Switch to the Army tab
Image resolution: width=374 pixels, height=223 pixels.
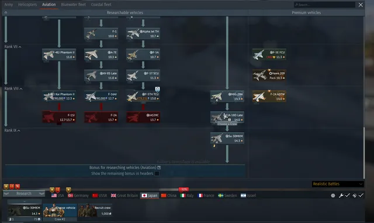[9, 5]
